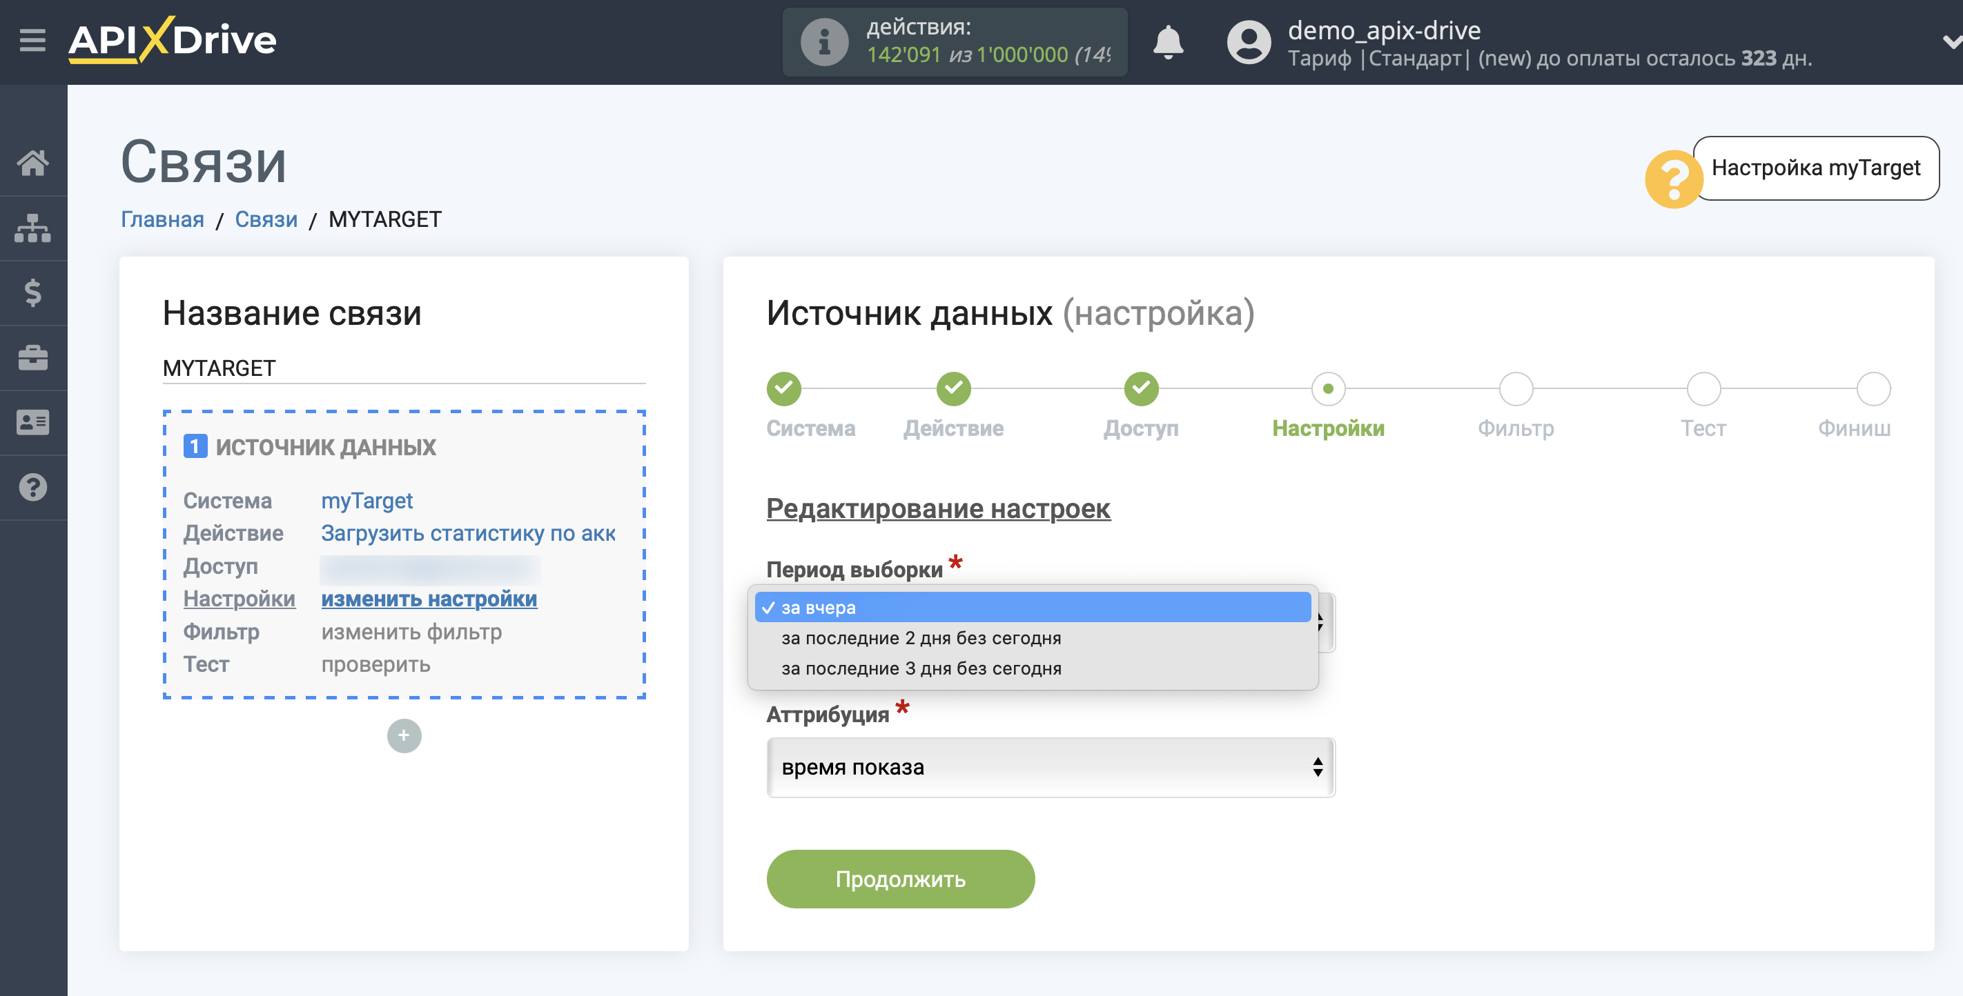The height and width of the screenshot is (996, 1963).
Task: Expand the account chevron at top right
Action: click(1951, 42)
